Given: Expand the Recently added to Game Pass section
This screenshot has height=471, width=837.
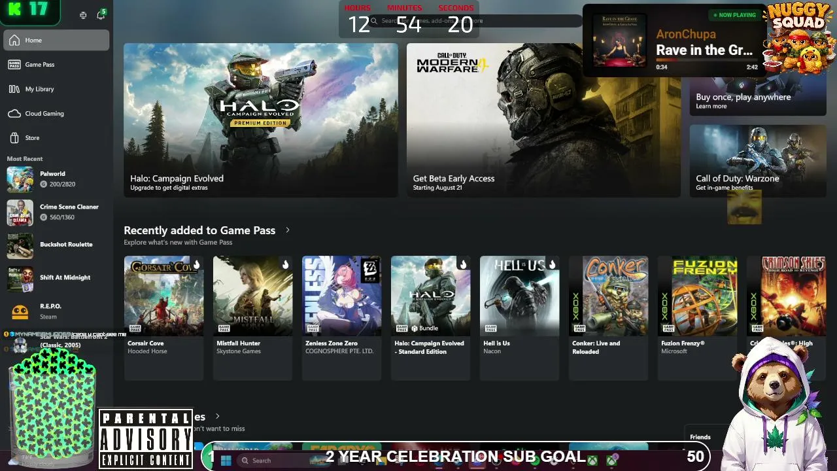Looking at the screenshot, I should tap(287, 230).
